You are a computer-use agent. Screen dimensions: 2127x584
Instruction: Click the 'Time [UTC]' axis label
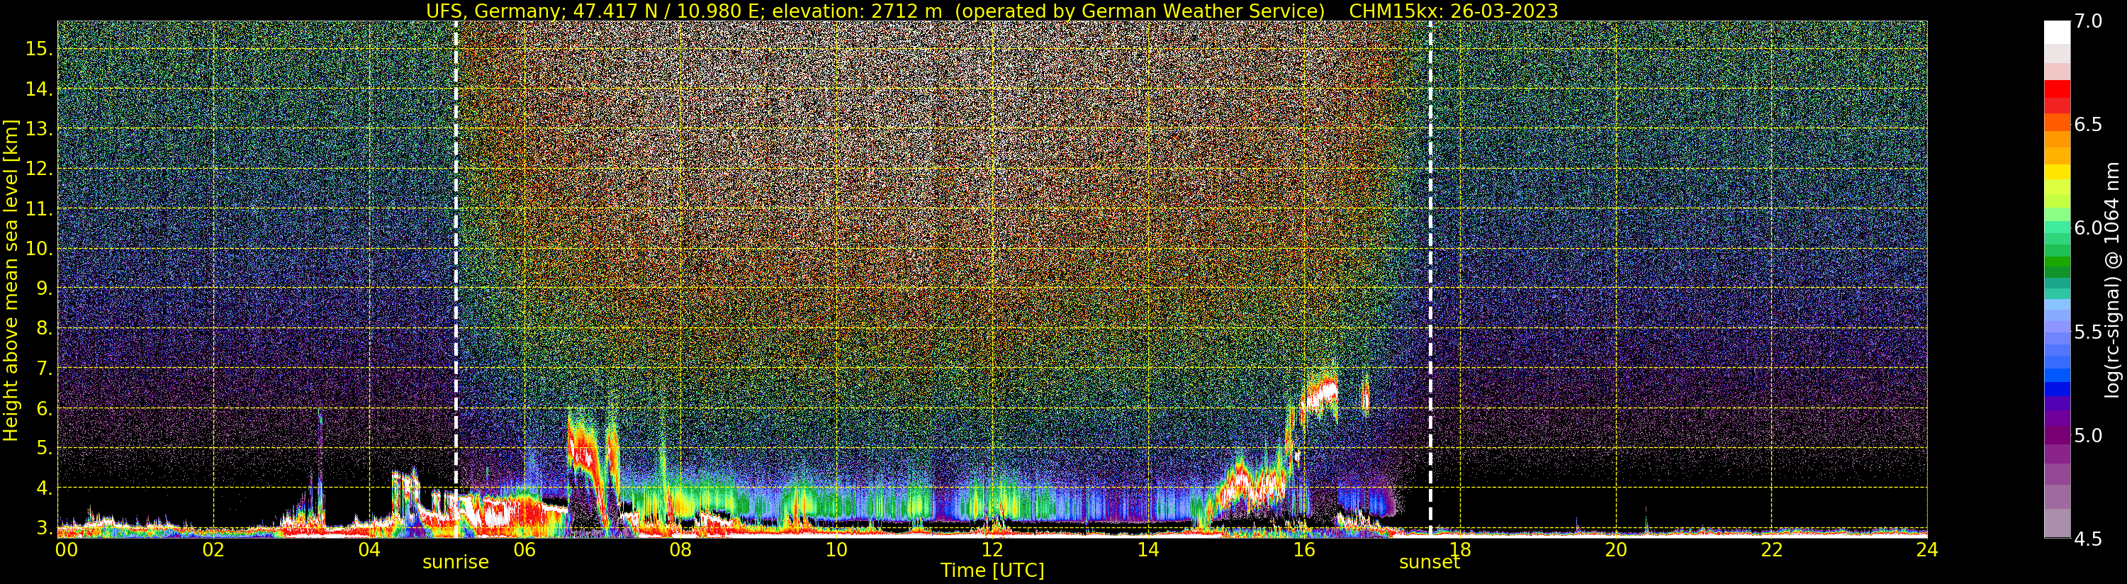click(x=992, y=571)
